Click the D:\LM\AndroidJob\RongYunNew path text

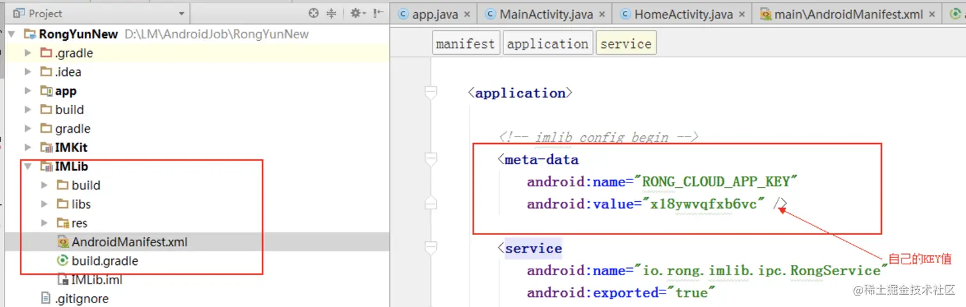click(x=217, y=34)
